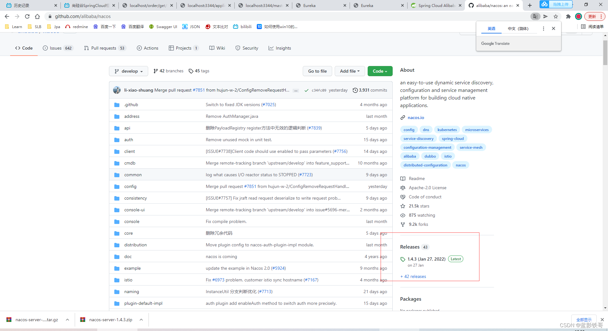Open the Pull requests tab

(105, 48)
